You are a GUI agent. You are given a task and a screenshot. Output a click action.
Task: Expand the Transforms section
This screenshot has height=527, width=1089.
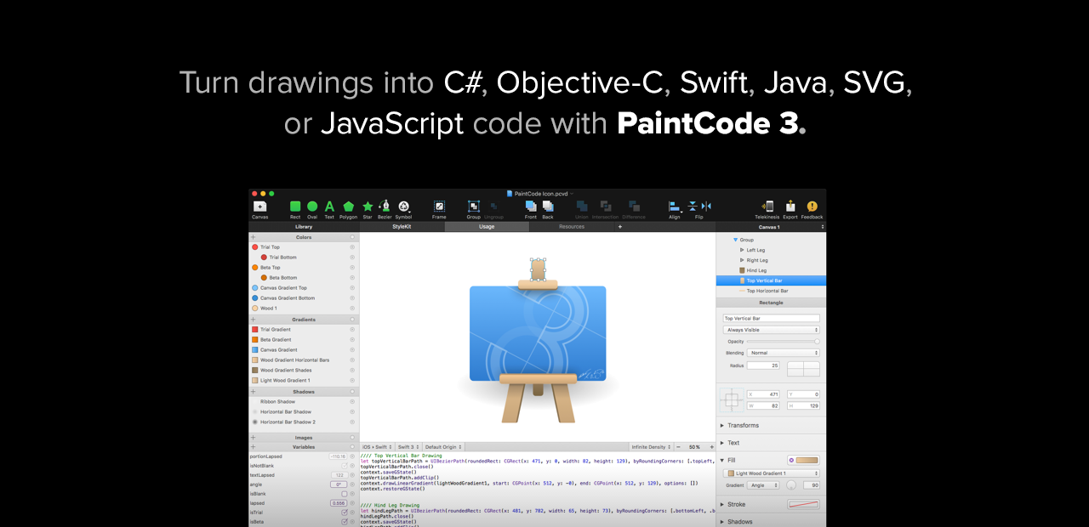tap(722, 425)
